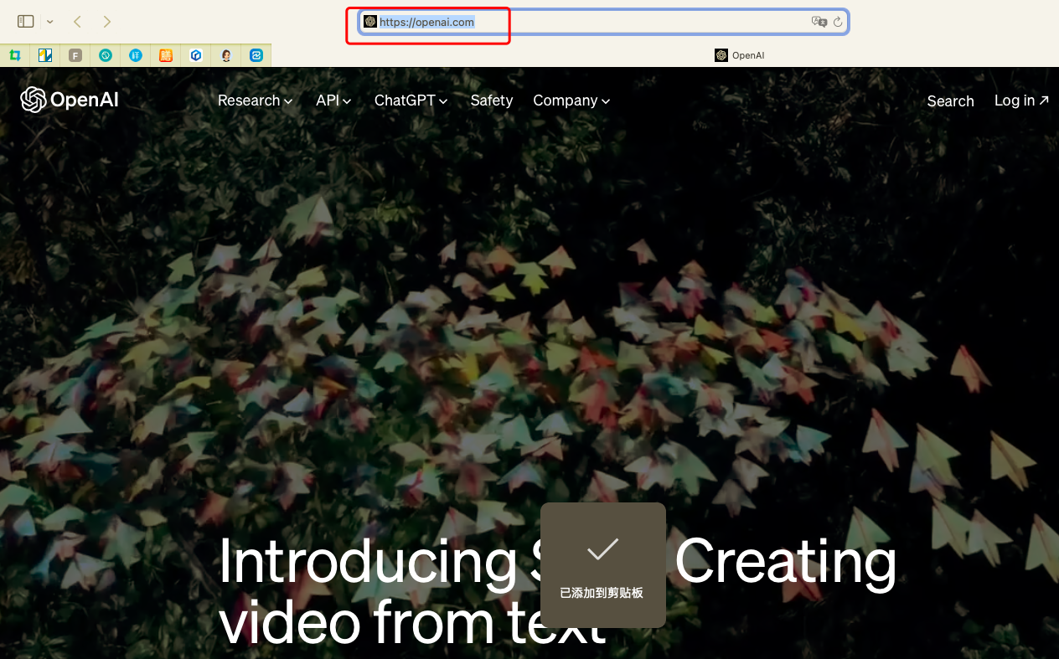Open the Company menu
1059x659 pixels.
[x=571, y=100]
